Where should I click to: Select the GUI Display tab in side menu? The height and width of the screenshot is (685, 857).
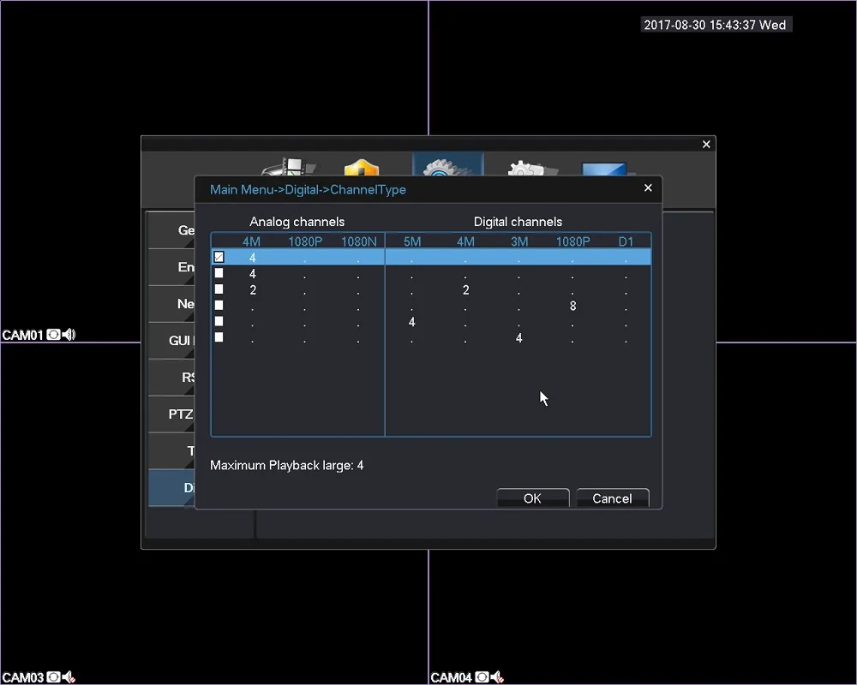(x=171, y=340)
